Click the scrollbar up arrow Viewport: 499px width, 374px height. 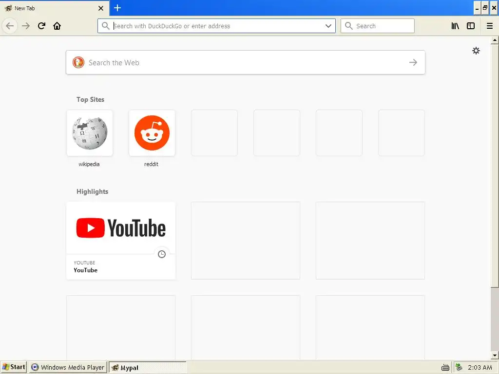coord(495,40)
